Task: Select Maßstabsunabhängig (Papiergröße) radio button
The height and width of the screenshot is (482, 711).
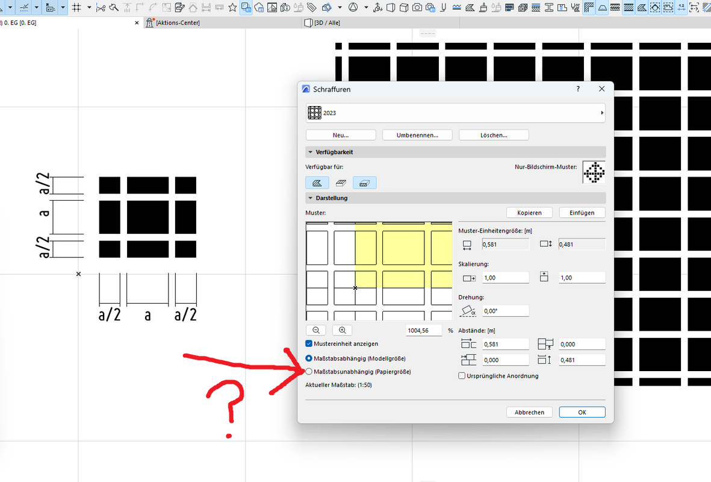Action: pos(309,372)
